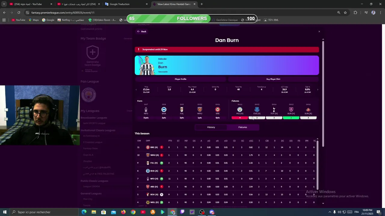Show hidden system tray icons
Image resolution: width=385 pixels, height=216 pixels.
tap(330, 212)
